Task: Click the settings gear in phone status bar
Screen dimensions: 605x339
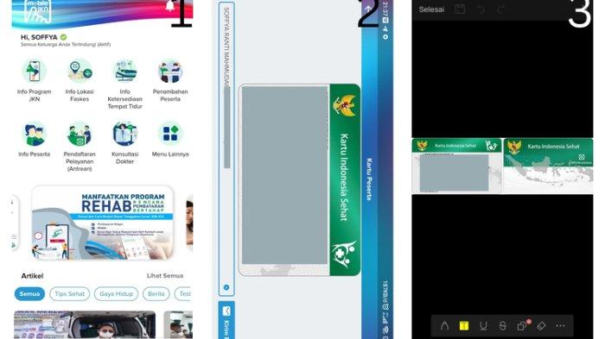Action: pyautogui.click(x=385, y=37)
